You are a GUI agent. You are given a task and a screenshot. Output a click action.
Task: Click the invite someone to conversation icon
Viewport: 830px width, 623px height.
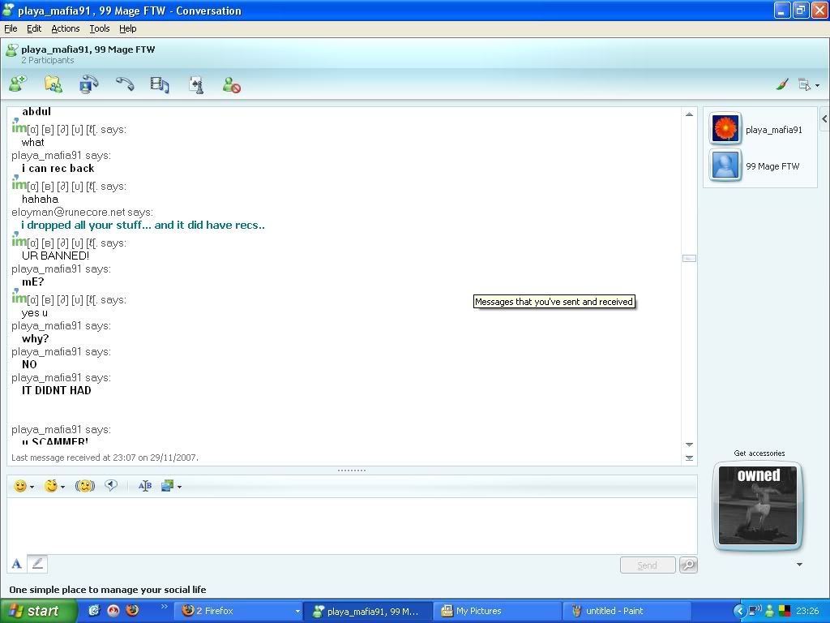[17, 84]
